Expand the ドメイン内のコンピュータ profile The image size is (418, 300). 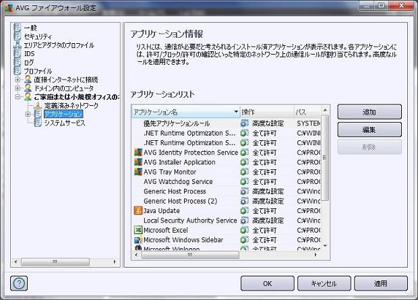pyautogui.click(x=18, y=88)
